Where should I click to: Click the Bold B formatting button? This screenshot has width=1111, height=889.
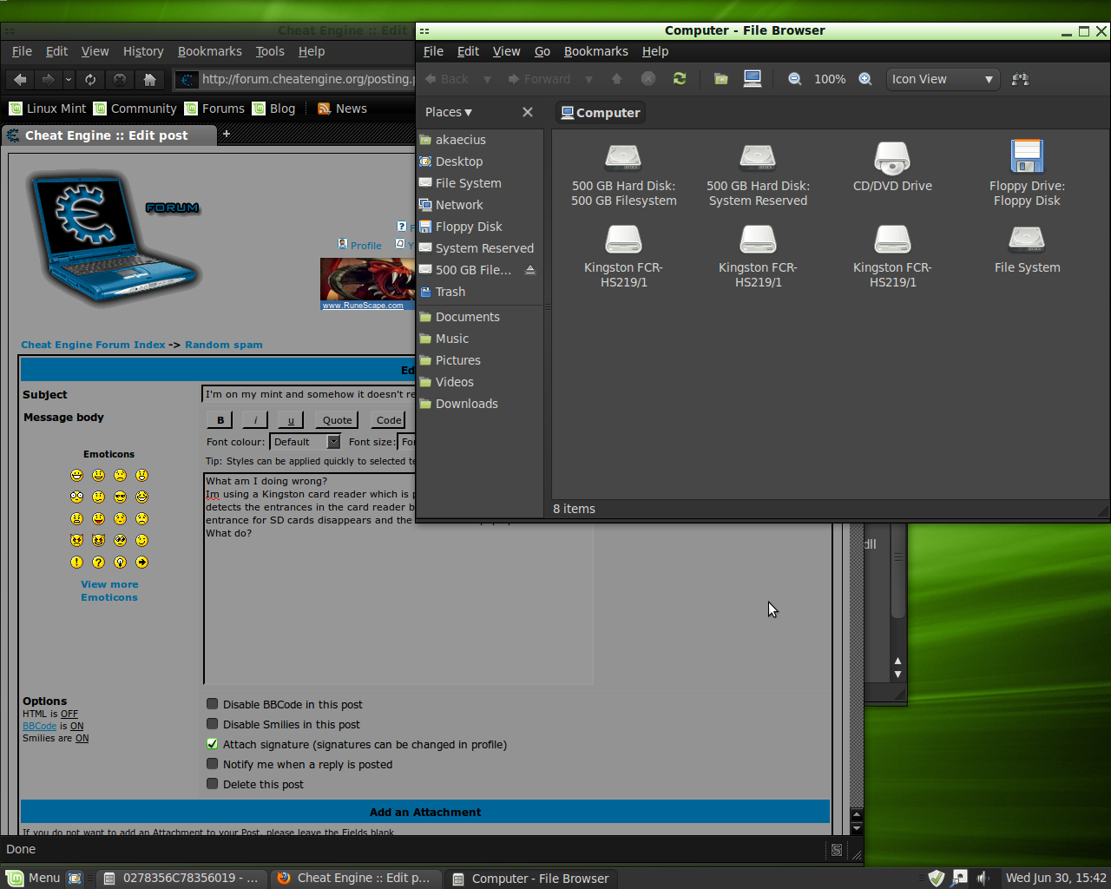[x=220, y=420]
